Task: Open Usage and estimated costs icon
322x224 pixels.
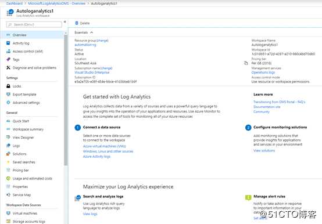Action: (x=8, y=178)
